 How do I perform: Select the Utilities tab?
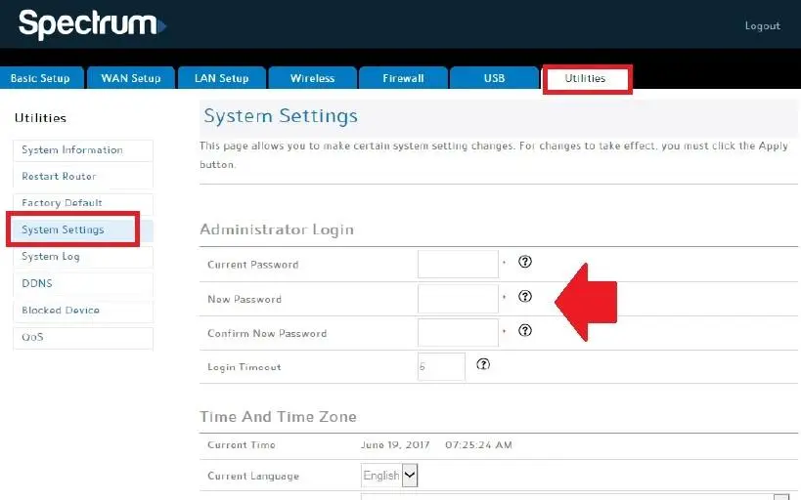point(586,78)
